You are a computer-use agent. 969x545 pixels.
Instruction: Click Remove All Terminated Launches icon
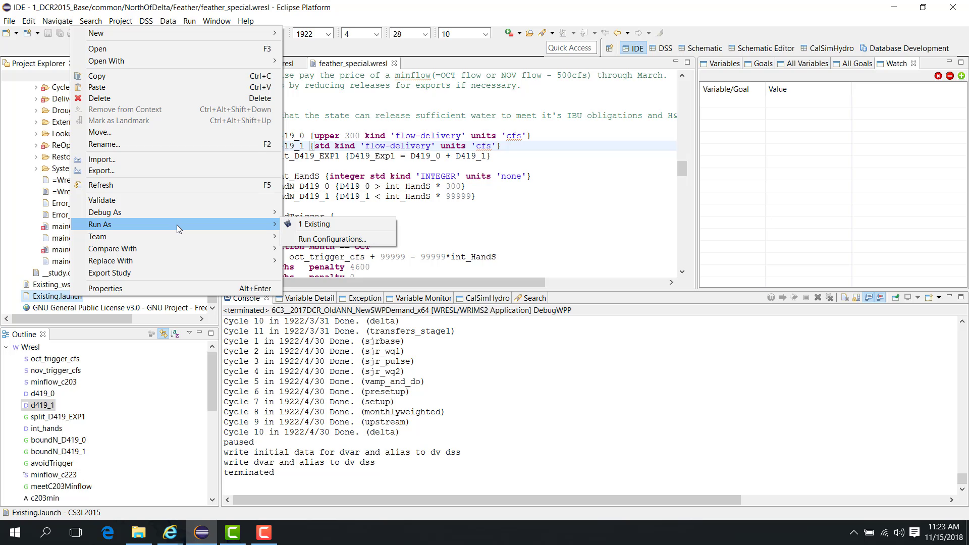pyautogui.click(x=830, y=298)
